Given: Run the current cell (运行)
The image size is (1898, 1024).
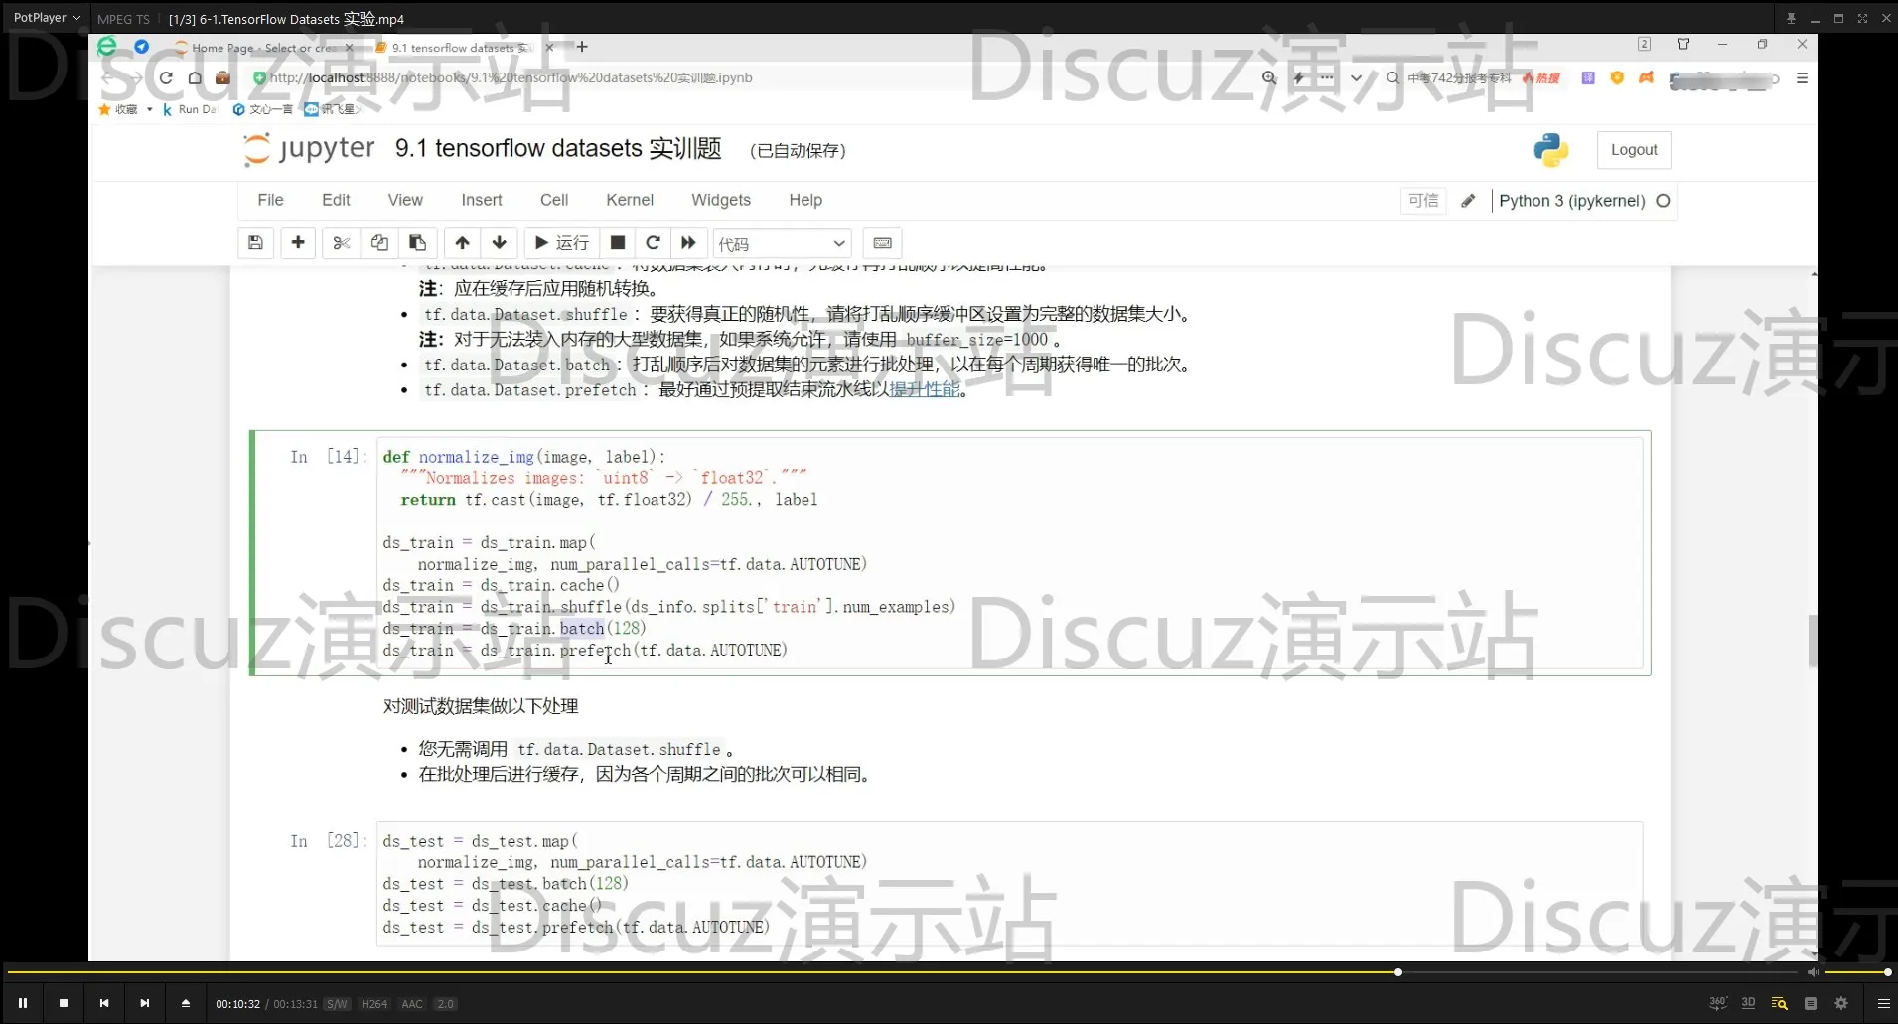Looking at the screenshot, I should pos(561,243).
